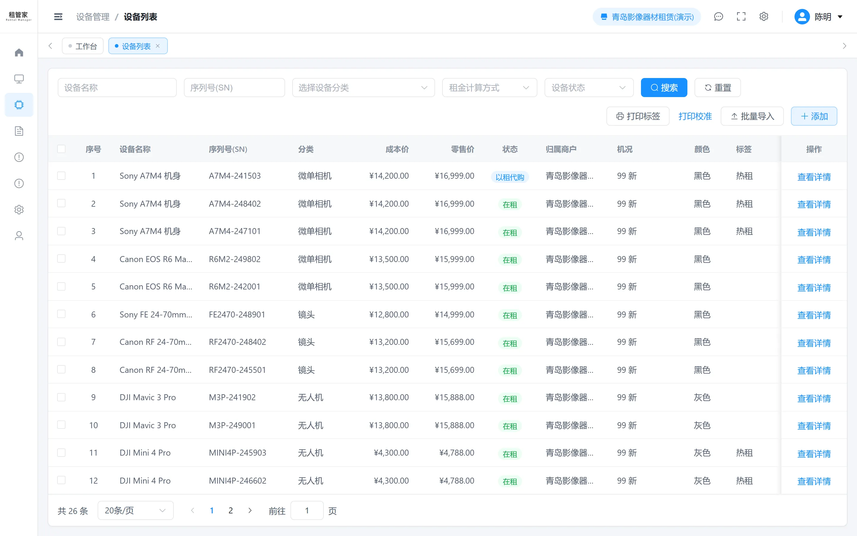Check the row for R6M2-249802
Viewport: 857px width, 536px height.
tap(61, 259)
